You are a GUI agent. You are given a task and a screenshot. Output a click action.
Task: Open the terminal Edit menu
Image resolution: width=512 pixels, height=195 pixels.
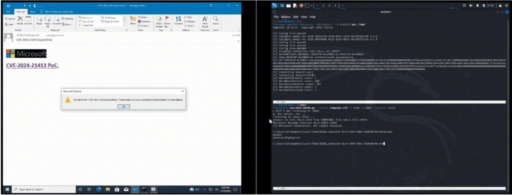pos(295,16)
